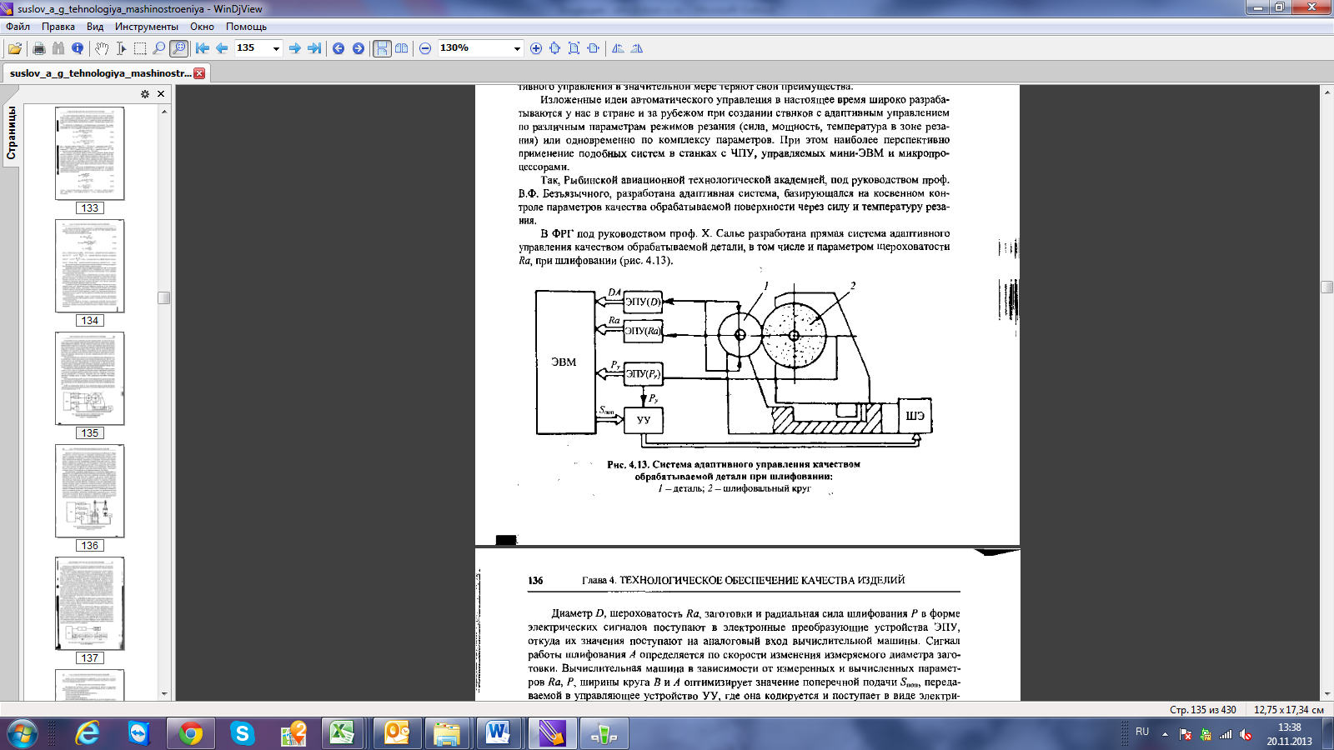Viewport: 1334px width, 750px height.
Task: Toggle facing pages layout mode
Action: point(402,48)
